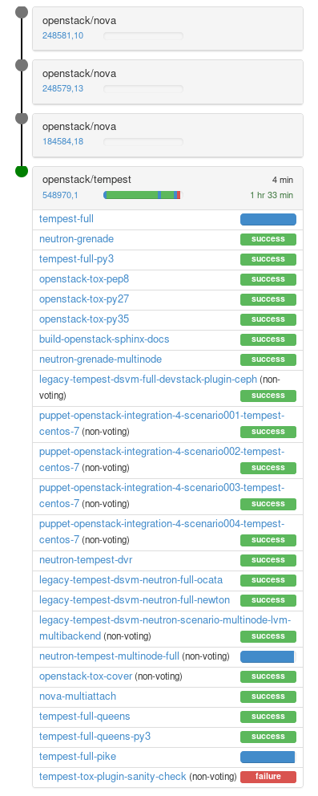The width and height of the screenshot is (318, 796).
Task: Open the neutron-grenade job
Action: pyautogui.click(x=76, y=238)
